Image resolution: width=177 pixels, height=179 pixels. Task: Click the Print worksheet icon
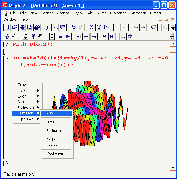click(37, 27)
